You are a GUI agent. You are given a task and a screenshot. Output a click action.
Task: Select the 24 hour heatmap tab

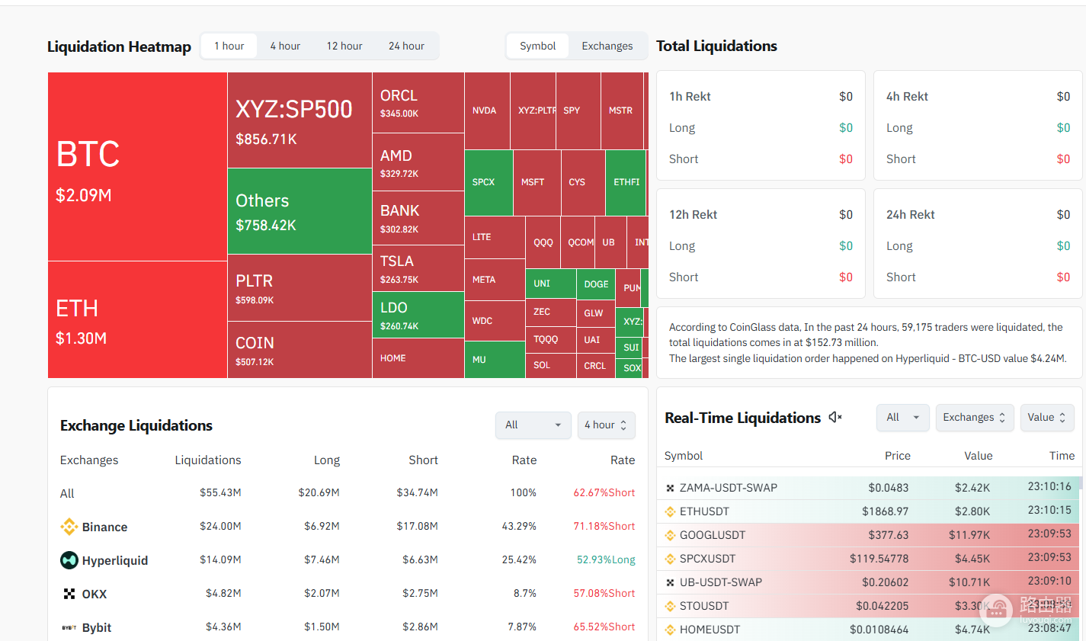[x=406, y=46]
